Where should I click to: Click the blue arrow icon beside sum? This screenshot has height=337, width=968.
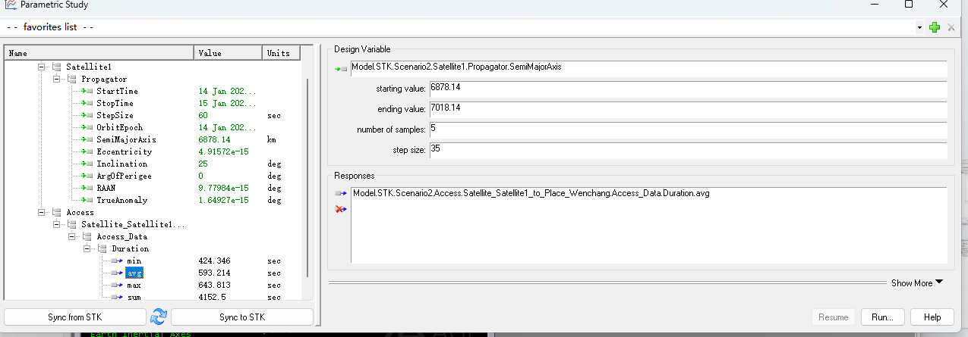pyautogui.click(x=117, y=297)
